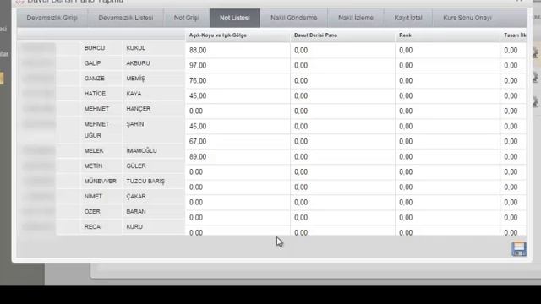The width and height of the screenshot is (541, 304).
Task: Click the surname KAYA
Action: pyautogui.click(x=134, y=94)
